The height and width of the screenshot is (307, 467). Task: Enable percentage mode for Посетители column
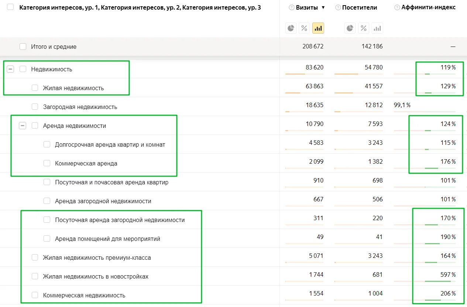click(x=363, y=28)
